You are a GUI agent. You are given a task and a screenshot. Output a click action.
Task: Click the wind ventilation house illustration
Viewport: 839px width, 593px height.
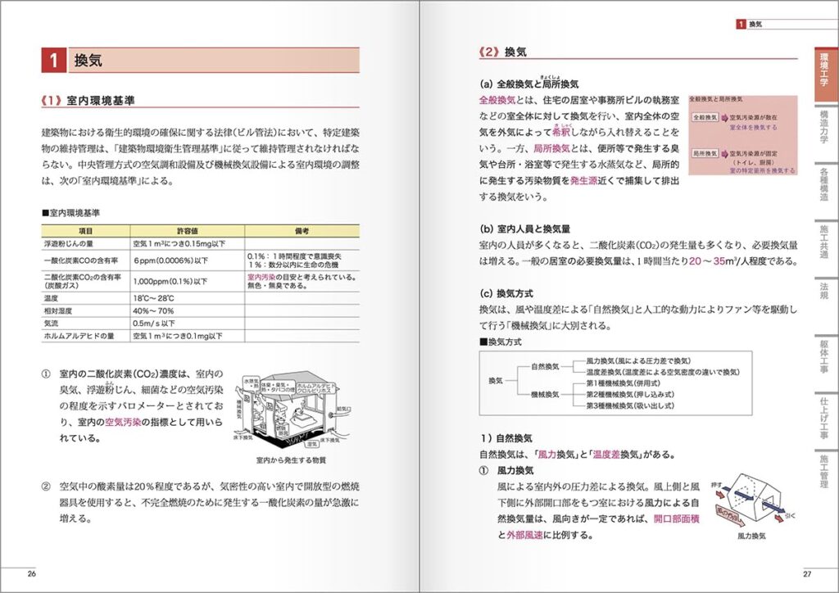tap(753, 499)
